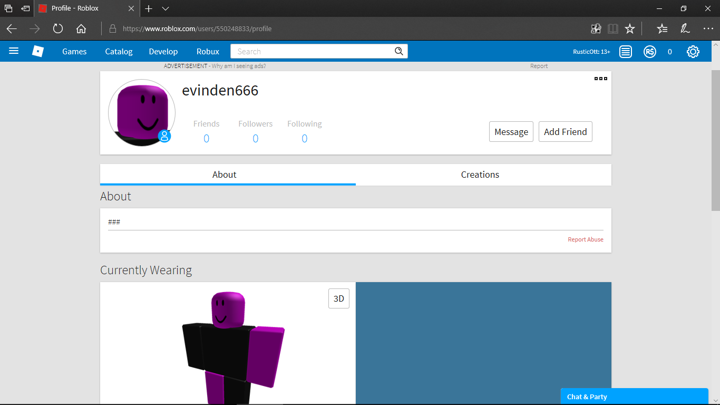The image size is (720, 405).
Task: Click the Robux currency icon
Action: pyautogui.click(x=650, y=52)
